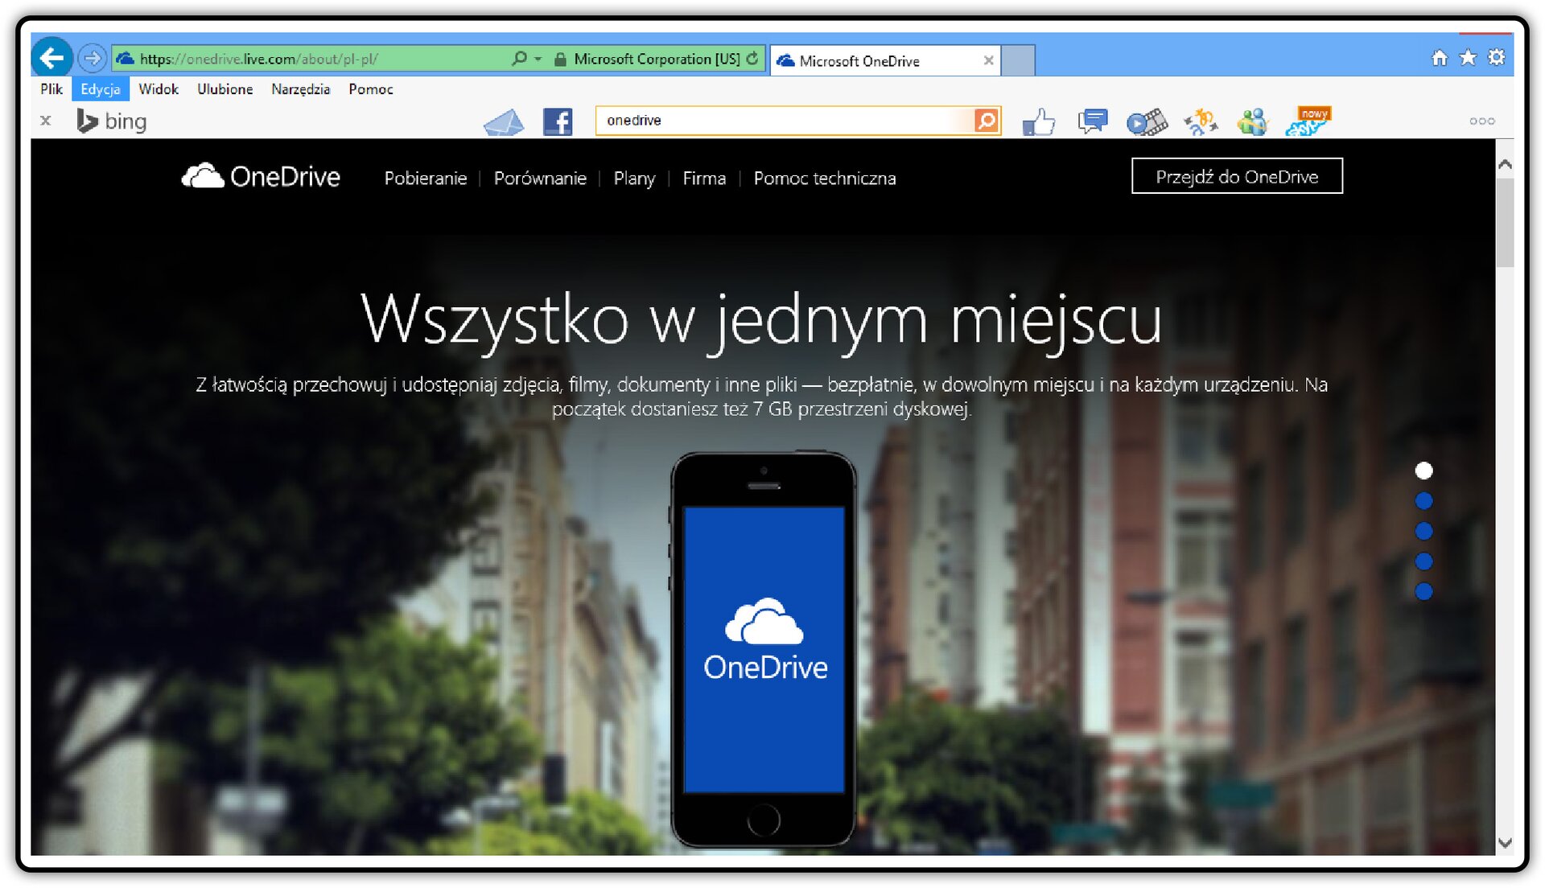Close the Microsoft OneDrive tab
This screenshot has height=888, width=1545.
(x=988, y=60)
